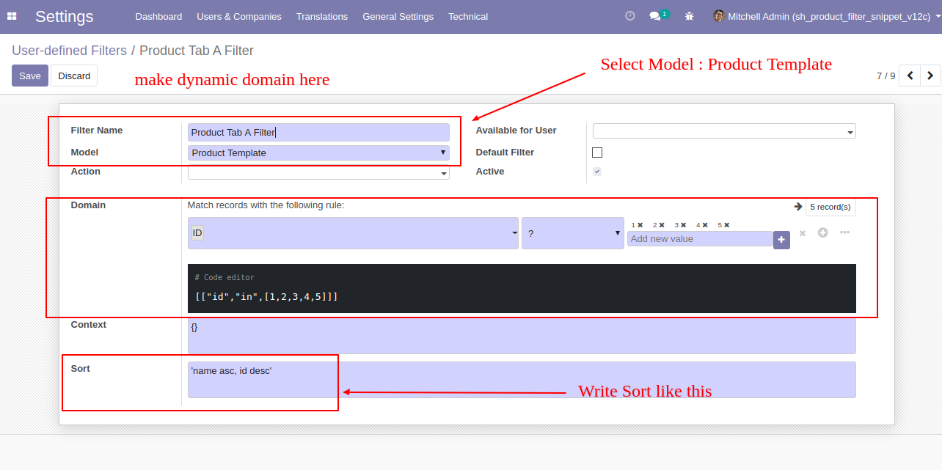The width and height of the screenshot is (942, 470).
Task: Click the Settings app title
Action: click(65, 16)
